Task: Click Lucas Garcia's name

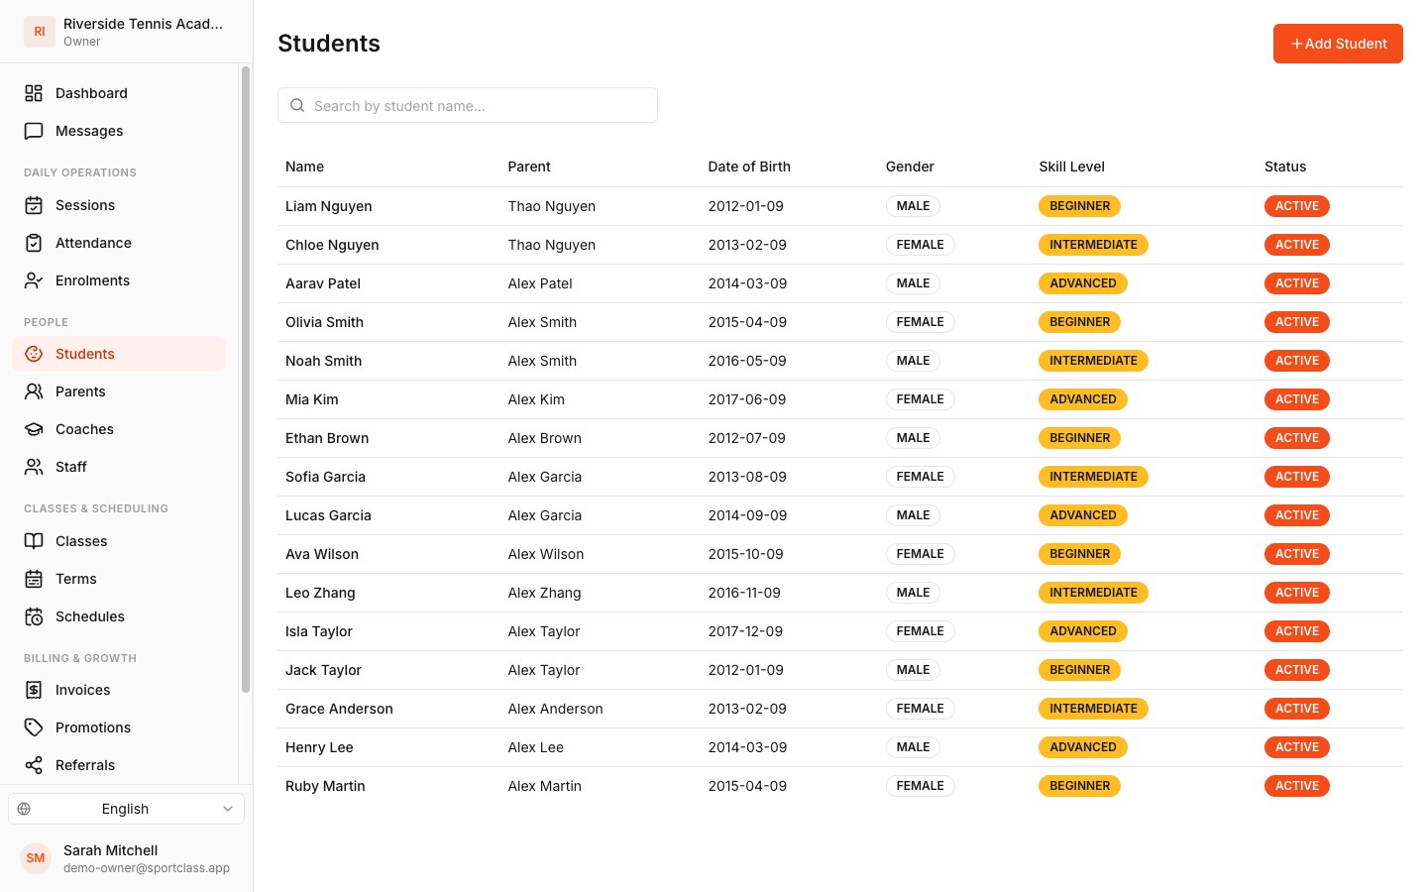Action: click(328, 515)
